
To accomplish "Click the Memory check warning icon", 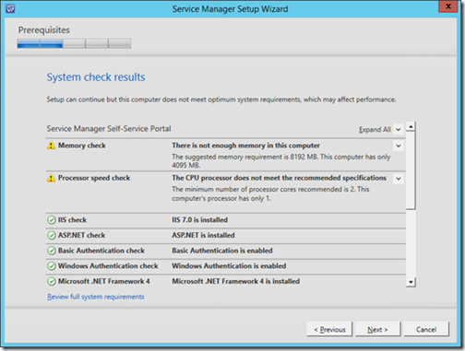I will coord(51,146).
